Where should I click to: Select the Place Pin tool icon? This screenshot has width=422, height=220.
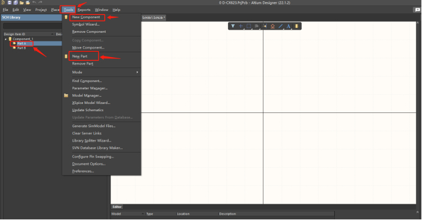click(x=265, y=26)
